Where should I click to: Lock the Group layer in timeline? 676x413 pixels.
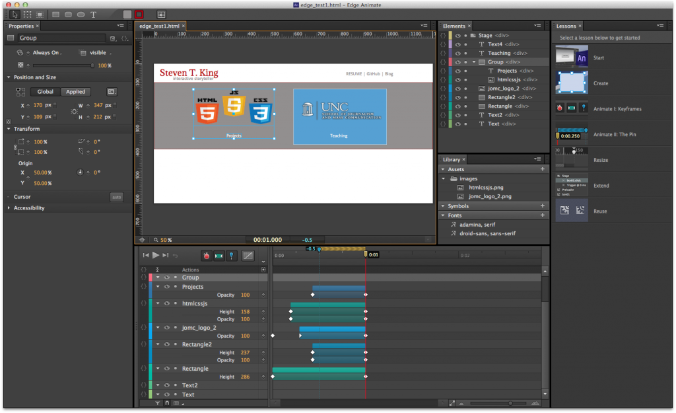[x=176, y=278]
